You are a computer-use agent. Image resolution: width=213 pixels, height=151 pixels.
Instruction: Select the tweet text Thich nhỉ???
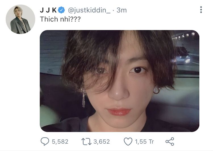point(60,19)
